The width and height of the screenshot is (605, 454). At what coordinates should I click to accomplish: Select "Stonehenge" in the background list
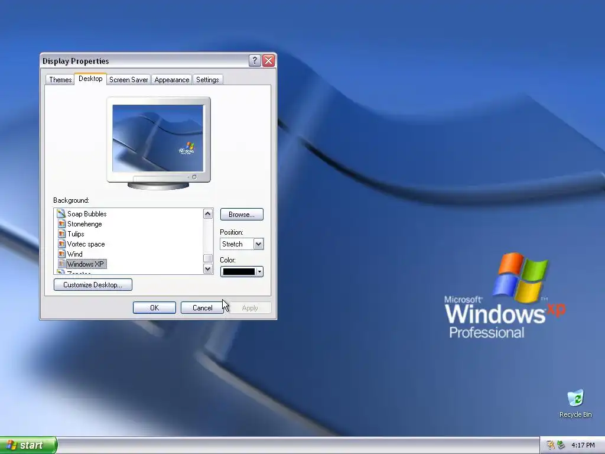tap(84, 223)
